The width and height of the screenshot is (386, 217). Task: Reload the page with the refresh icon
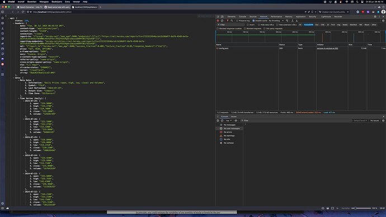[x=23, y=12]
